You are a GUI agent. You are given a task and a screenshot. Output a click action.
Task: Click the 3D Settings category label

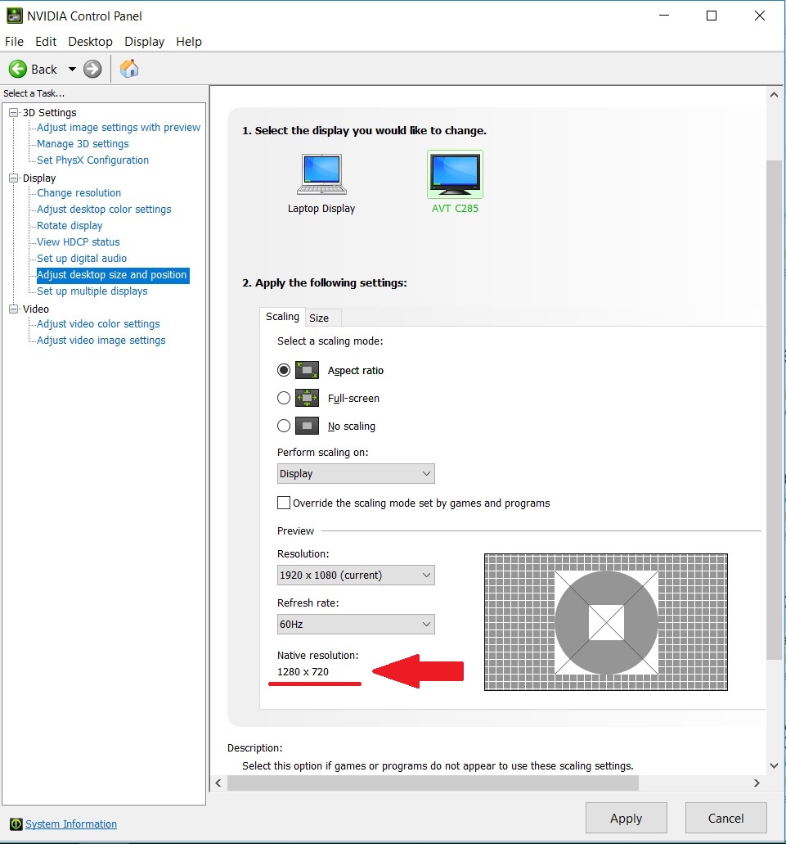pos(49,112)
